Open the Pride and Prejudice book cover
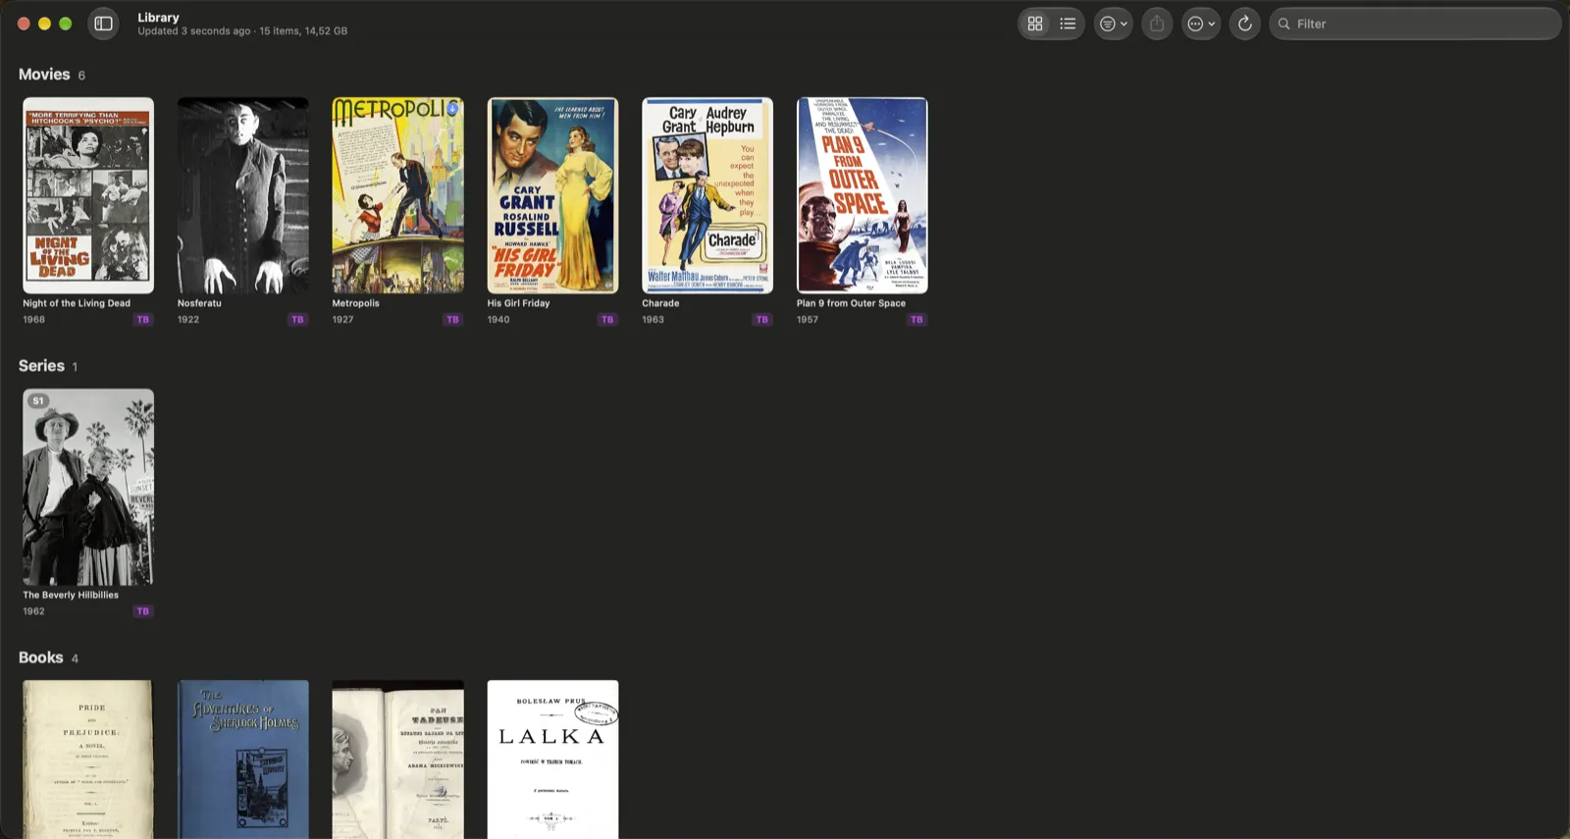The height and width of the screenshot is (839, 1570). pyautogui.click(x=88, y=759)
